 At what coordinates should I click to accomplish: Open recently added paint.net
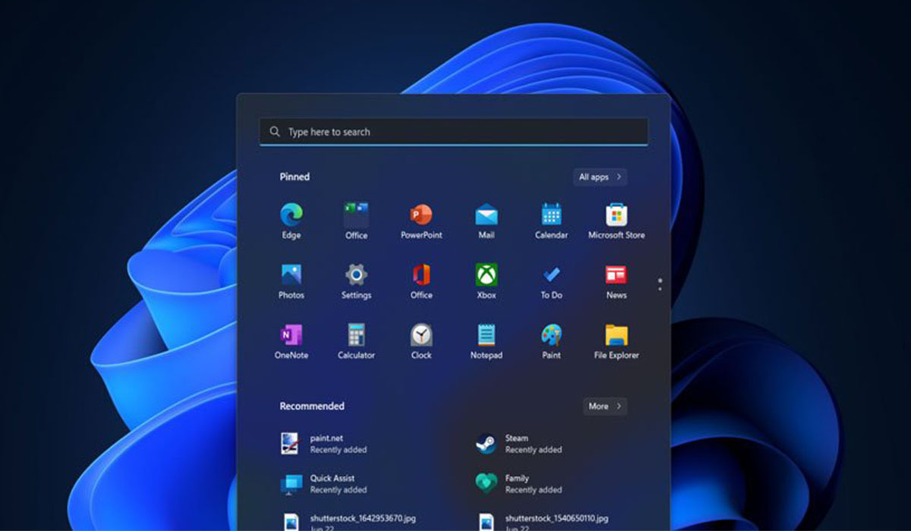(324, 444)
